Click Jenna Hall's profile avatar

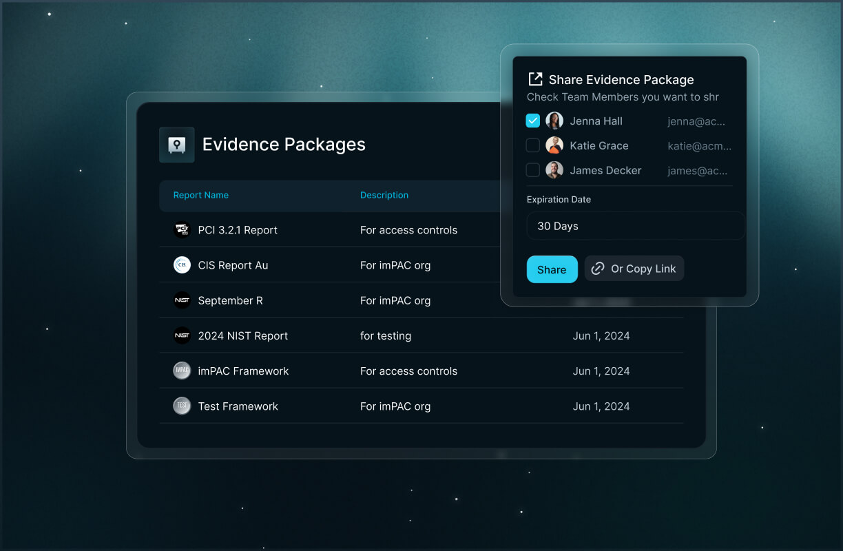(x=554, y=120)
